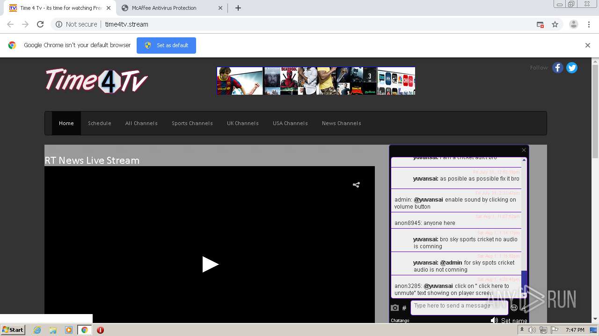The height and width of the screenshot is (336, 599).
Task: Open the USA Channels menu
Action: click(x=290, y=123)
